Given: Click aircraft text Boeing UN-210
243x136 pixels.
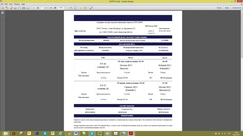Looking at the screenshot, I should click(122, 99).
